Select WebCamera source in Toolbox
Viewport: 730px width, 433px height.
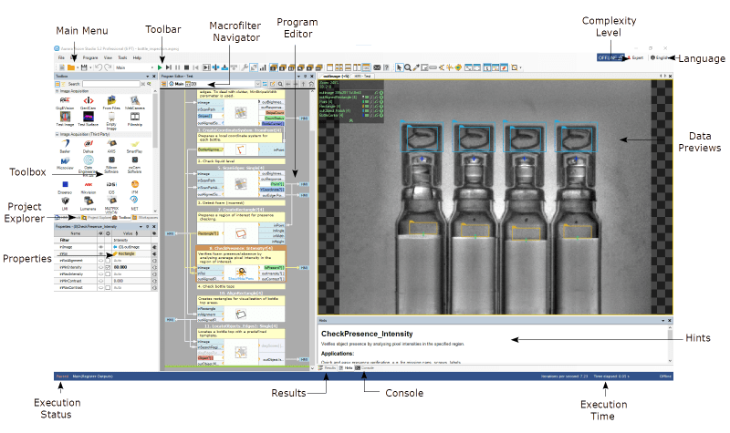point(134,103)
